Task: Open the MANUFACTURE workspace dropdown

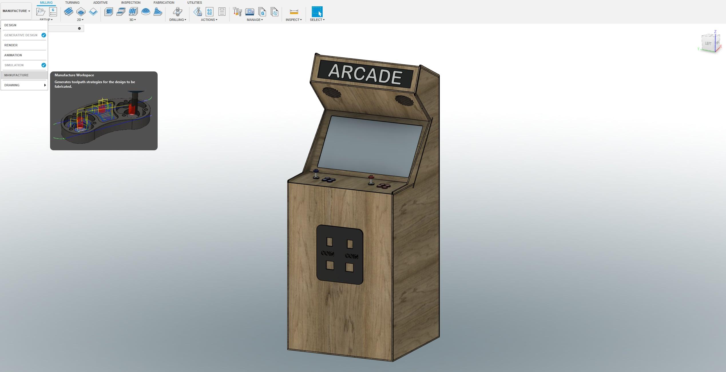Action: (x=16, y=11)
